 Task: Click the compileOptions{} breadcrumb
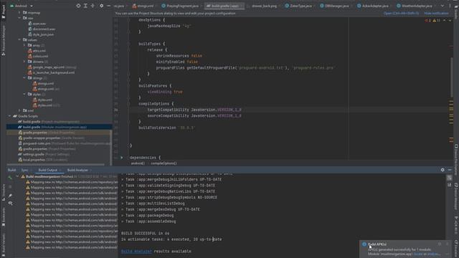(164, 163)
